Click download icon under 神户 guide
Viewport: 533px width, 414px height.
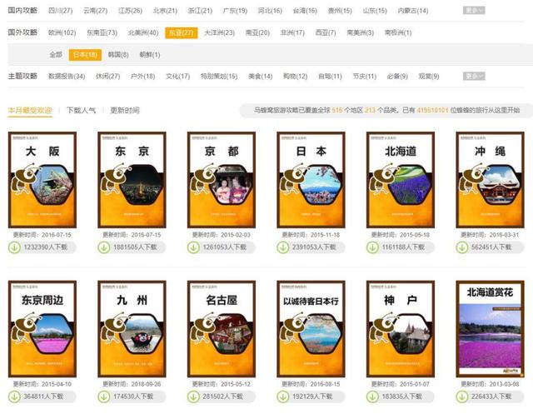tap(372, 397)
